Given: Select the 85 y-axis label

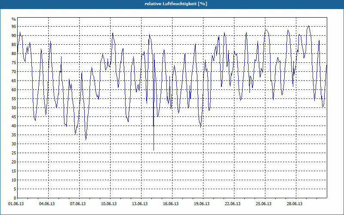Looking at the screenshot, I should (14, 45).
